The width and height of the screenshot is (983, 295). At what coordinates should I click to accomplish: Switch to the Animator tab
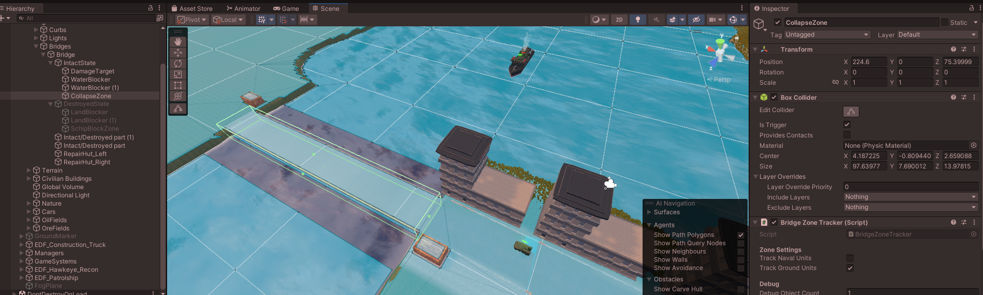[243, 8]
